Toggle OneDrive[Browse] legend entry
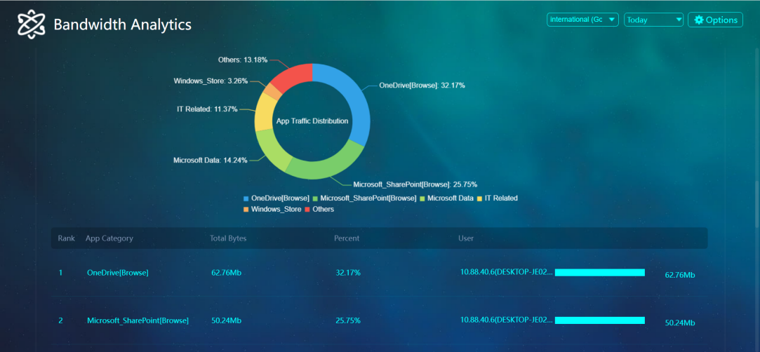Viewport: 760px width, 352px height. pos(276,198)
